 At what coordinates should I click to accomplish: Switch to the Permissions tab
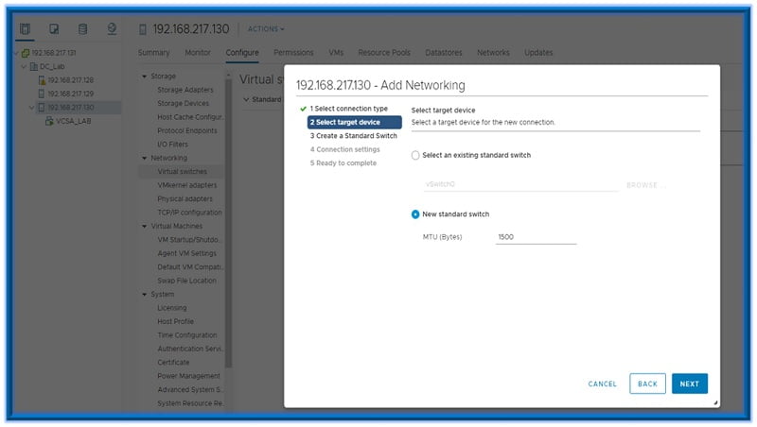(x=293, y=53)
